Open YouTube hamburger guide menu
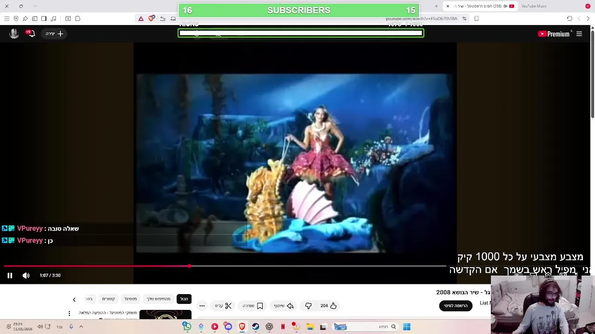 pos(579,34)
